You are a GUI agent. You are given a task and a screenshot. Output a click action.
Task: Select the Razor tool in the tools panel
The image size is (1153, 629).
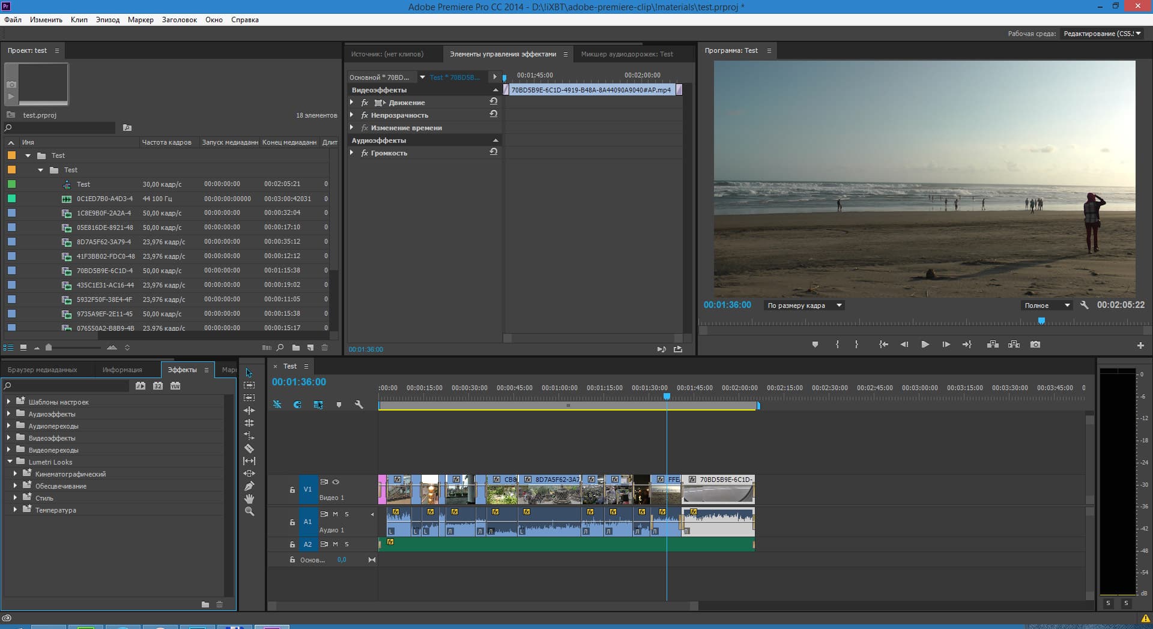[249, 448]
